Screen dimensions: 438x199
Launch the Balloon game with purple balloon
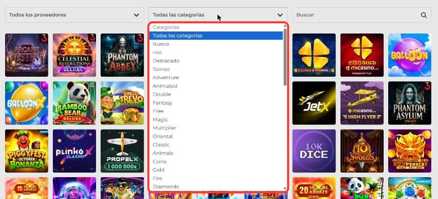click(410, 55)
